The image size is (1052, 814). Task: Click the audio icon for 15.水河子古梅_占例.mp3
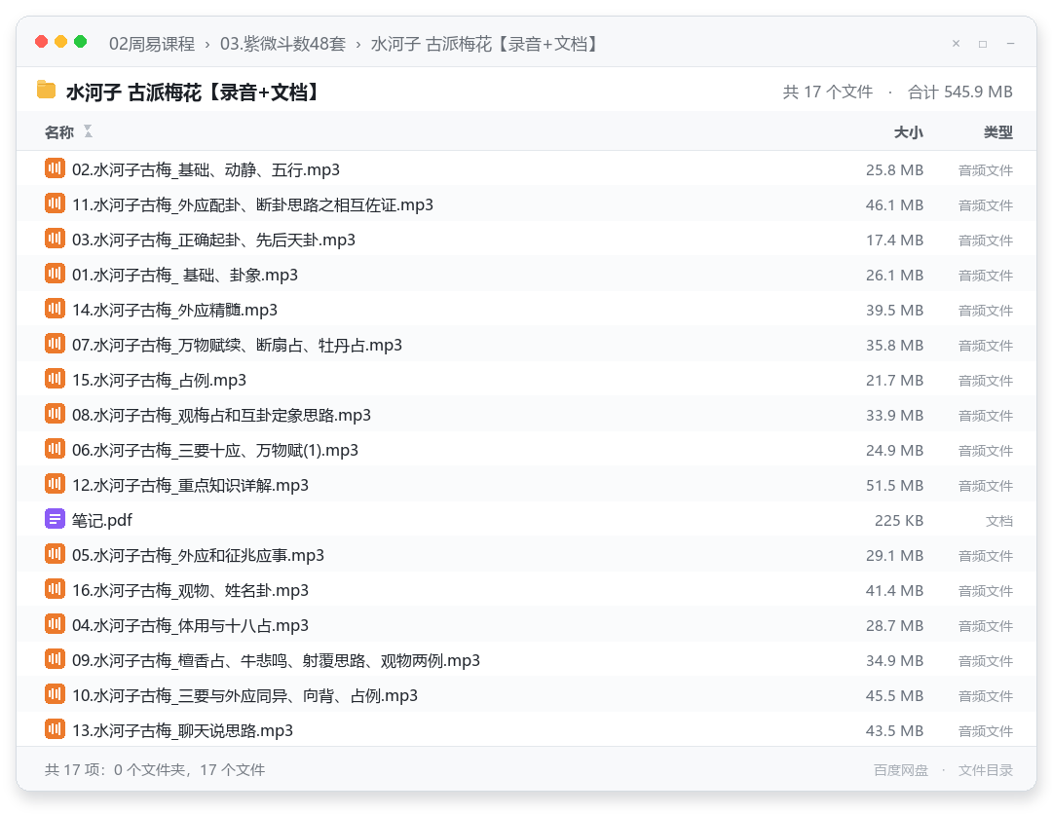pos(55,379)
